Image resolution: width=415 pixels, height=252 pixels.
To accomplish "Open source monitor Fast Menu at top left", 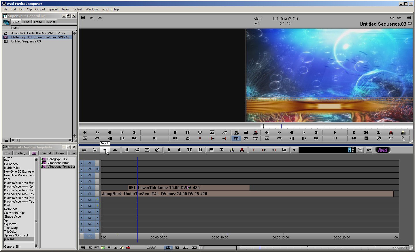I will point(83,18).
